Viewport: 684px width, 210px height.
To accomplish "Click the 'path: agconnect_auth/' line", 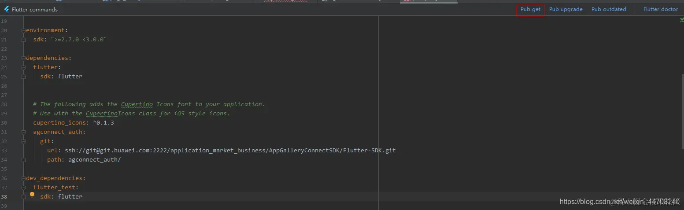I will (84, 160).
